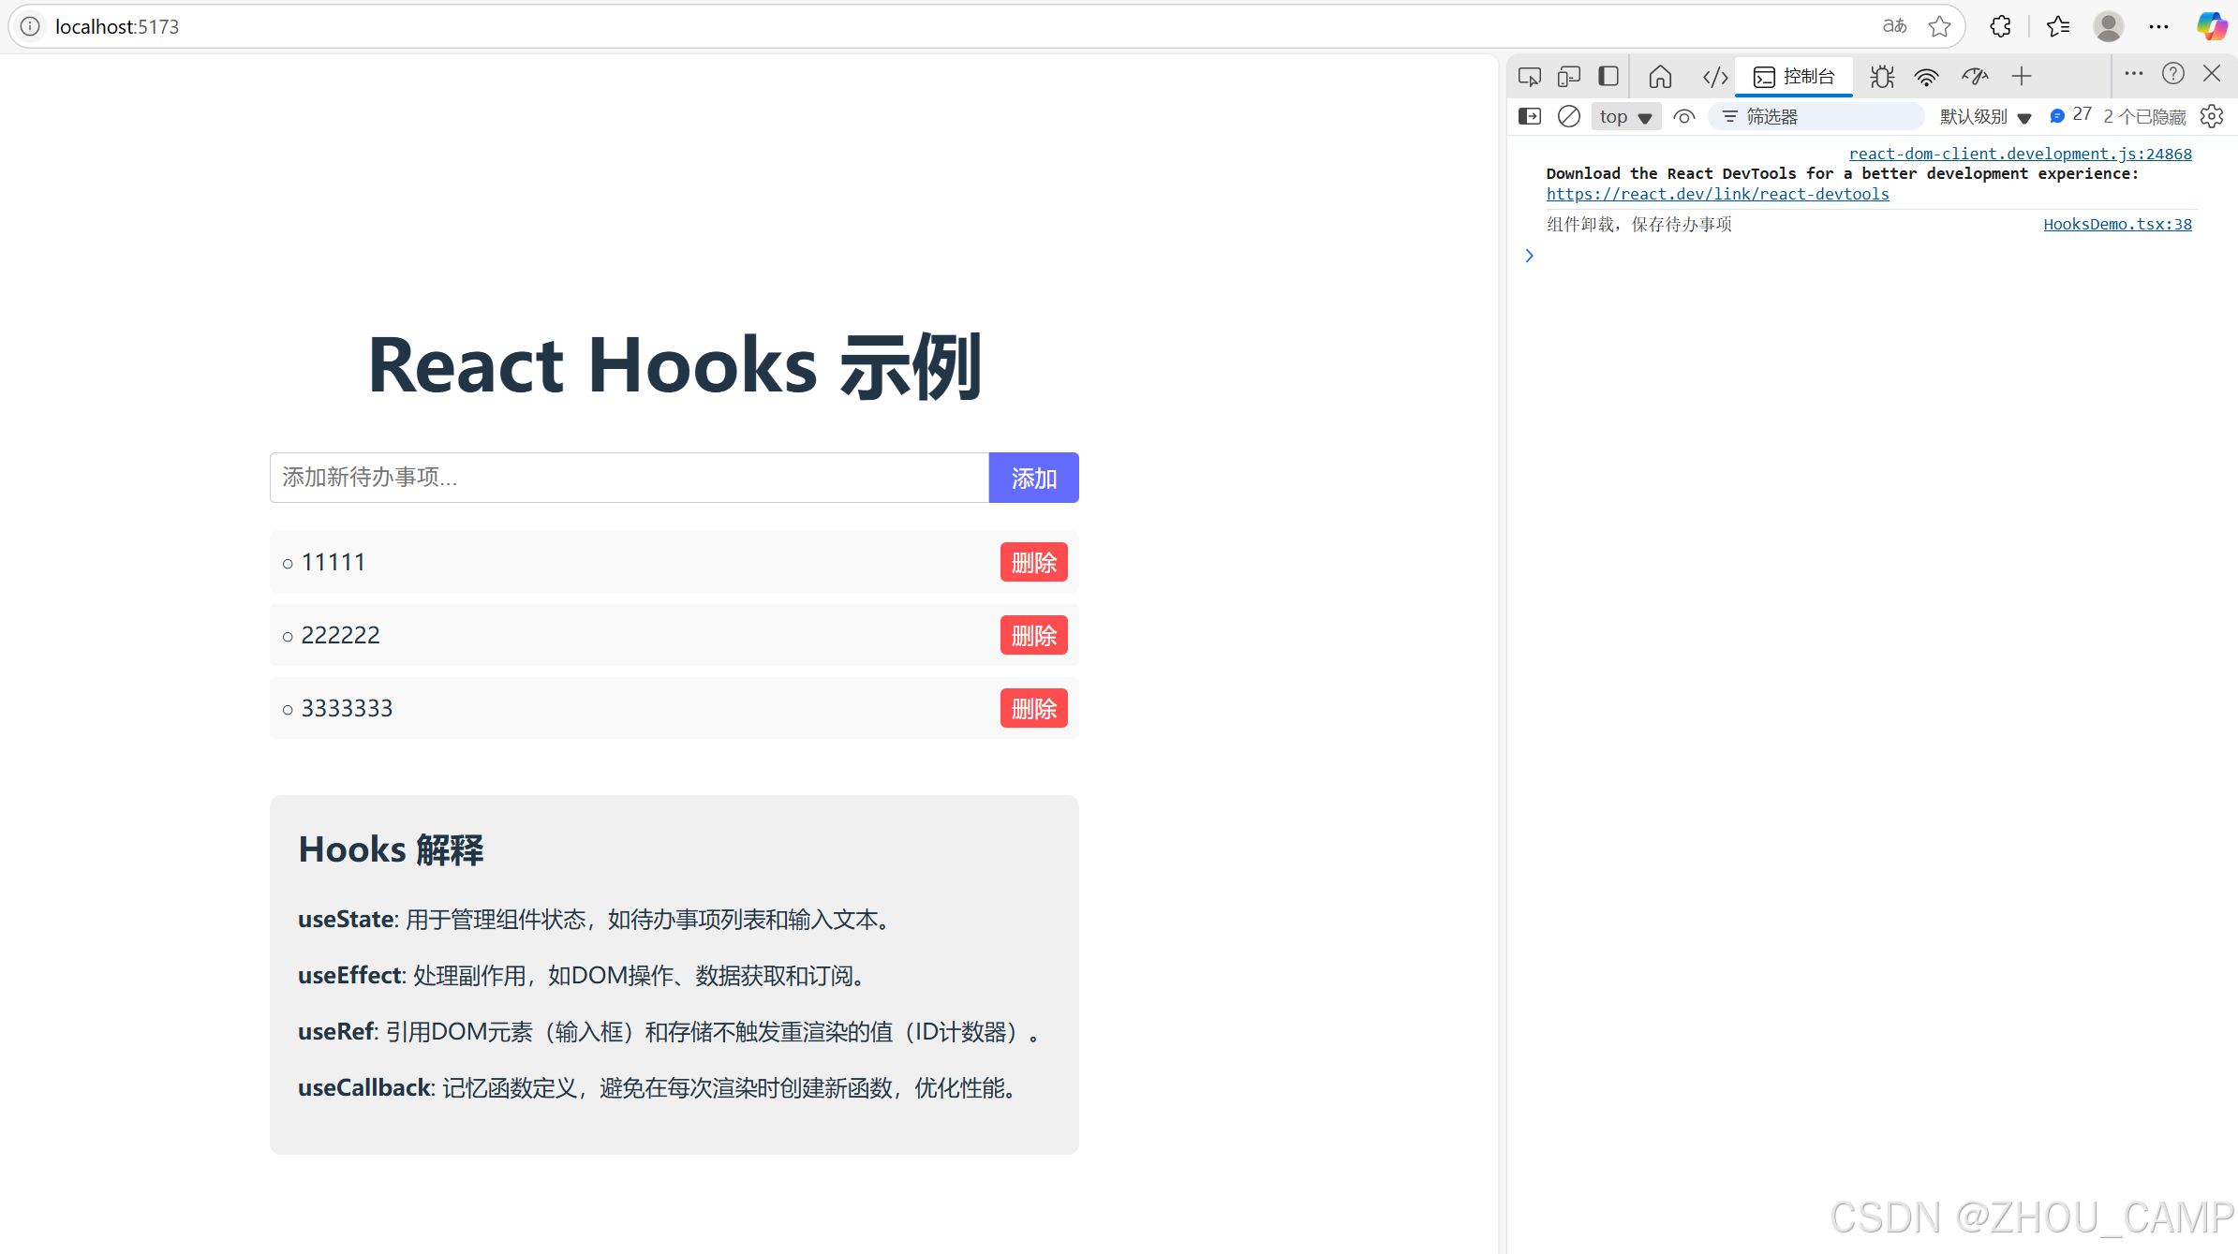The image size is (2238, 1254).
Task: Open the Sources debugger bug icon
Action: [x=1881, y=76]
